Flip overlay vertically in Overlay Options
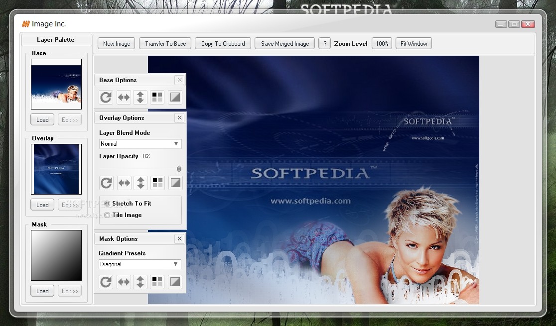This screenshot has width=556, height=326. pos(141,183)
